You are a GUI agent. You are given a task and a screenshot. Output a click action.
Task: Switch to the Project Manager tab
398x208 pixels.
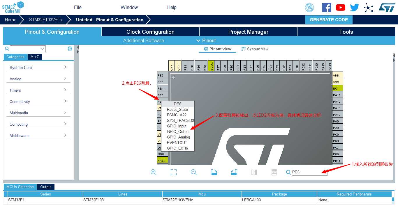pos(248,32)
